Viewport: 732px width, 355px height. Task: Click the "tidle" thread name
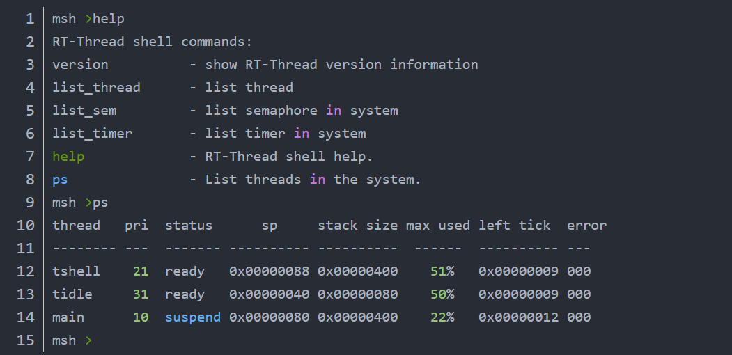pos(72,294)
